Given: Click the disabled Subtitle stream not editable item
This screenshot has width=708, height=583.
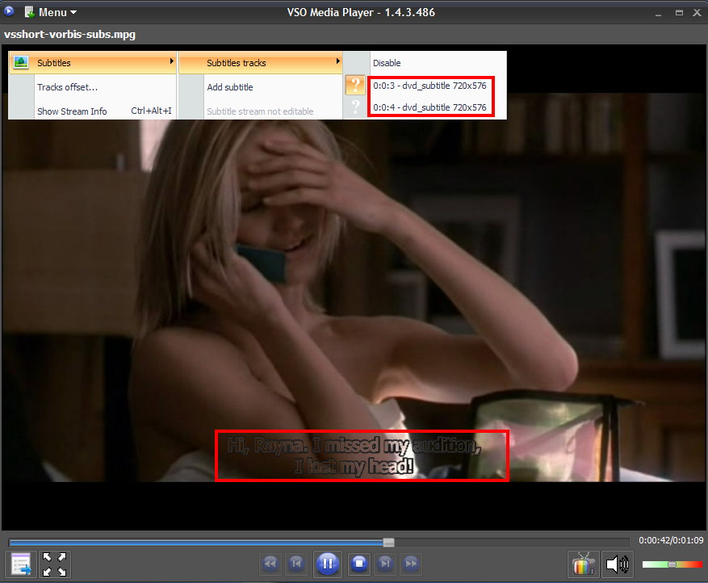Looking at the screenshot, I should tap(260, 111).
